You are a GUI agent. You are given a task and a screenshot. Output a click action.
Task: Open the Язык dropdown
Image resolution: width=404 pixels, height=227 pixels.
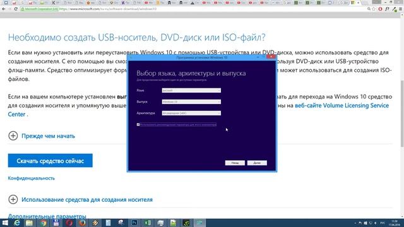coord(191,90)
